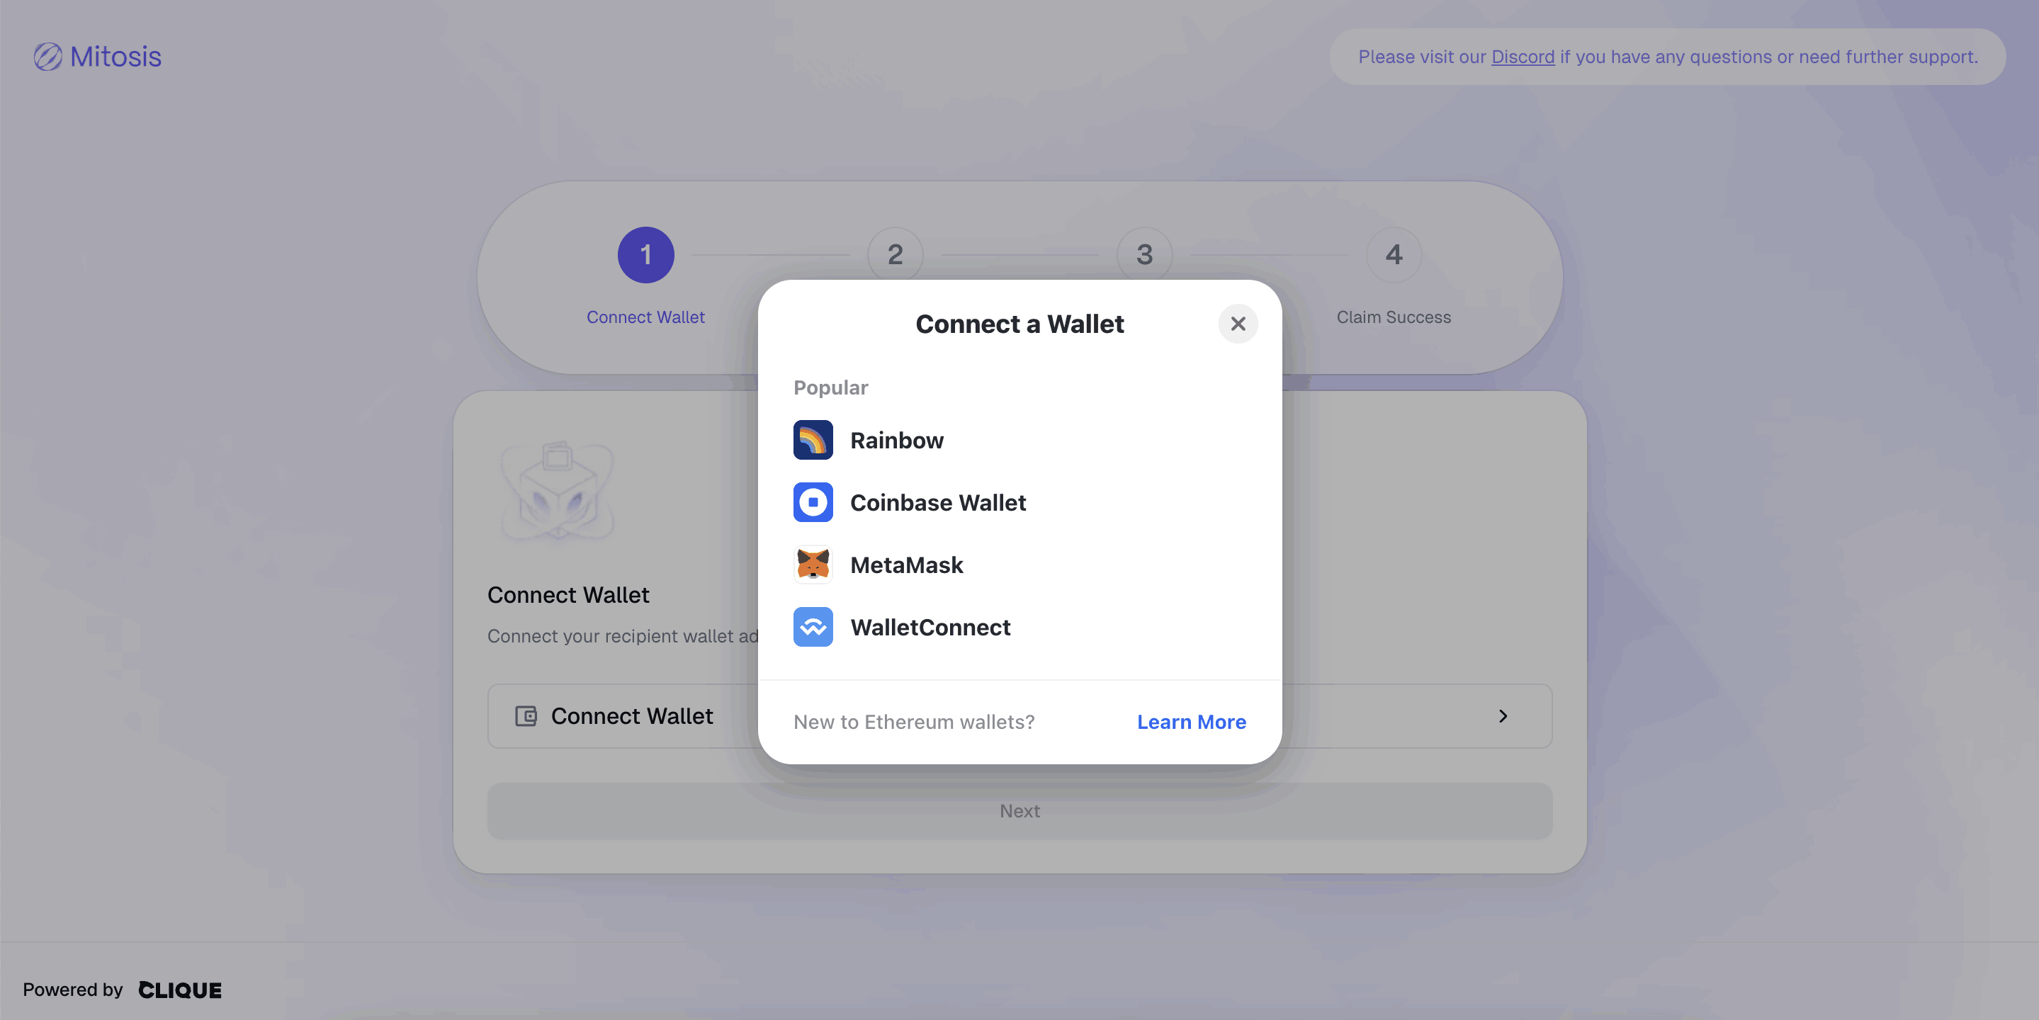Select step 2 circle in the stepper
Image resolution: width=2039 pixels, height=1020 pixels.
pyautogui.click(x=896, y=255)
